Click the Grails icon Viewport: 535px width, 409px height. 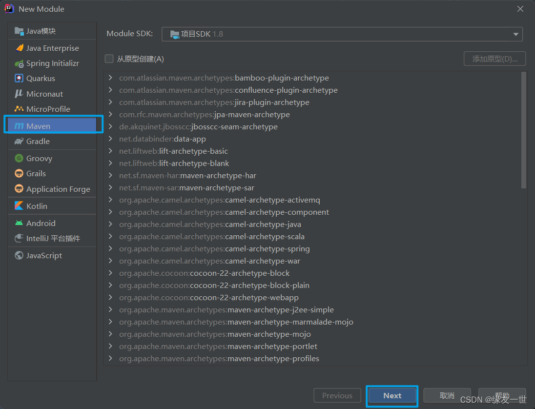coord(20,174)
